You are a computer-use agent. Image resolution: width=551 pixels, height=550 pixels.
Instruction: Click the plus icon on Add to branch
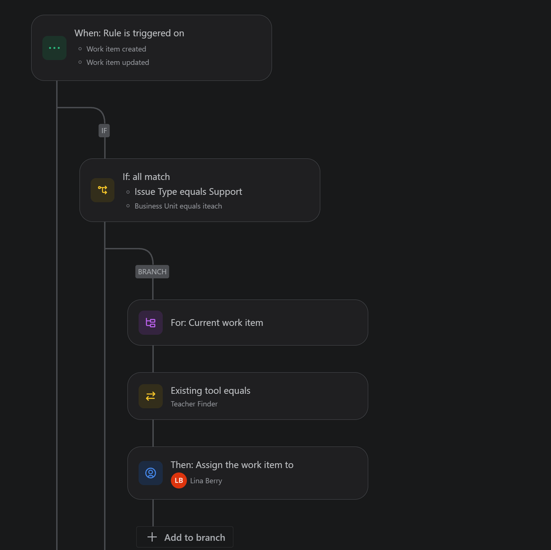click(x=152, y=537)
